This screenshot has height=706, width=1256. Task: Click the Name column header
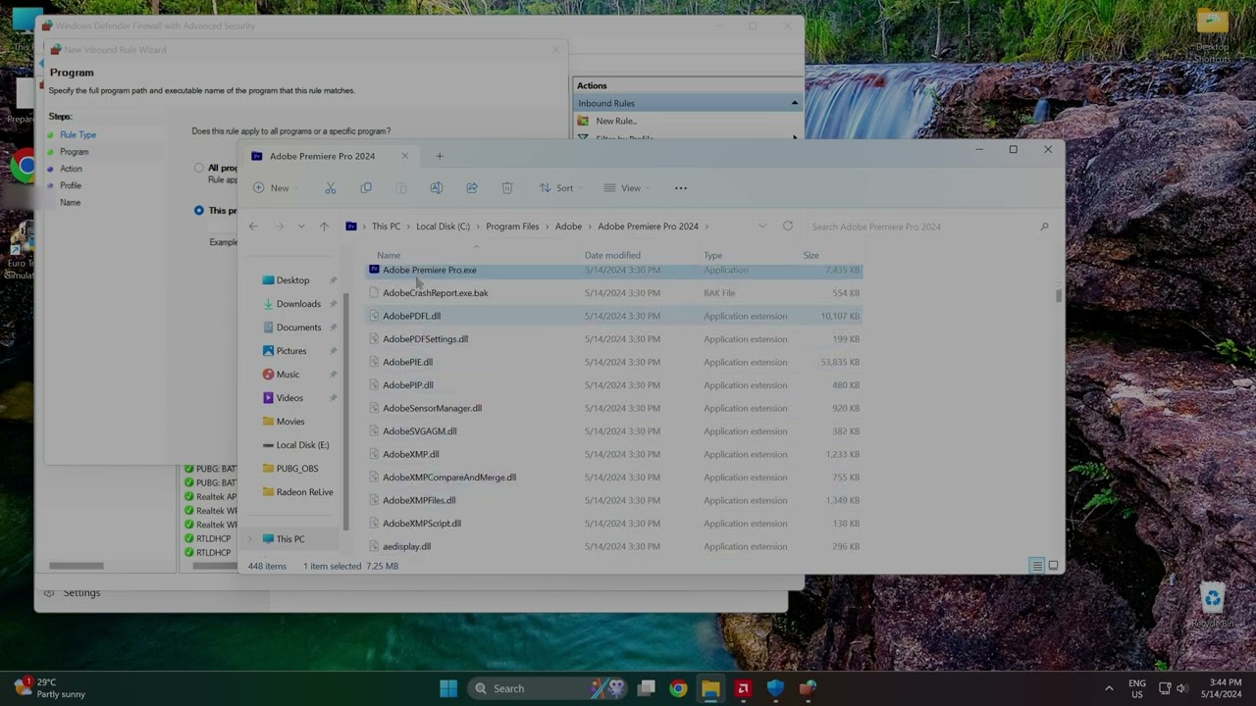390,255
